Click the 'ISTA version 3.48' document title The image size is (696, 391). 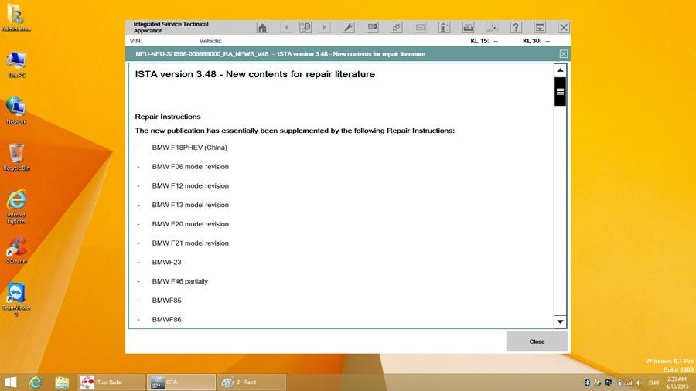click(x=254, y=74)
